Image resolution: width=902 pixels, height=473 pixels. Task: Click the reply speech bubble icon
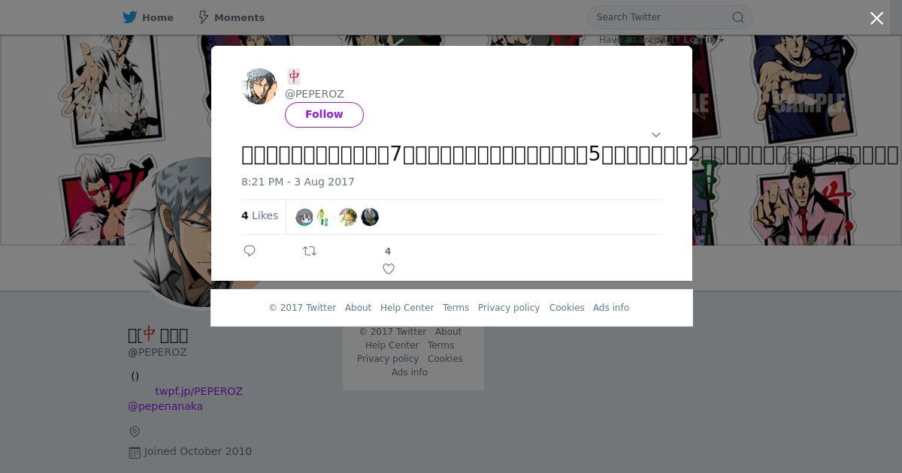(x=250, y=251)
